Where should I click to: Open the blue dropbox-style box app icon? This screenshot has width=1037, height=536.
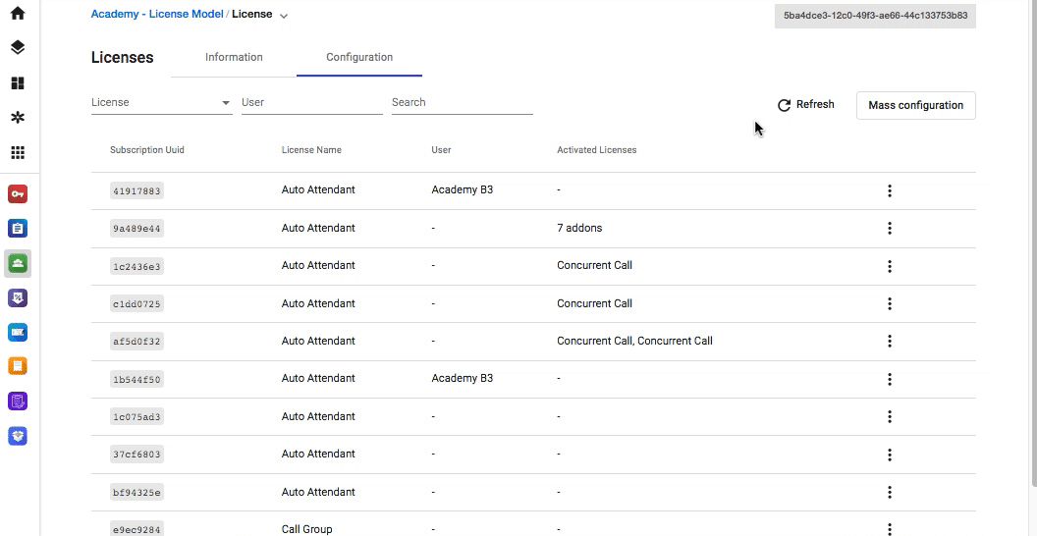tap(18, 436)
